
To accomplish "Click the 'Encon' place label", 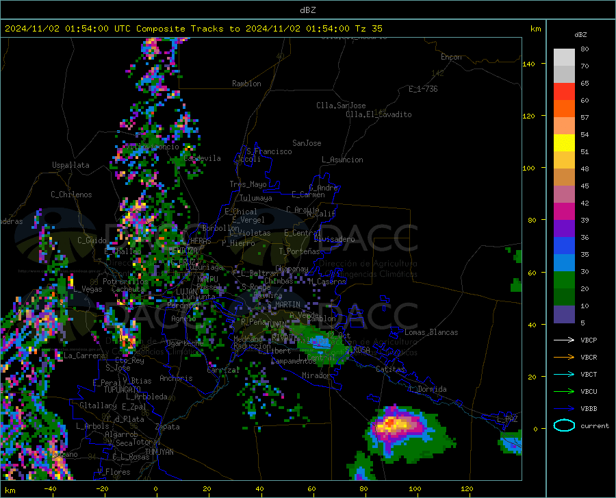I will click(451, 57).
